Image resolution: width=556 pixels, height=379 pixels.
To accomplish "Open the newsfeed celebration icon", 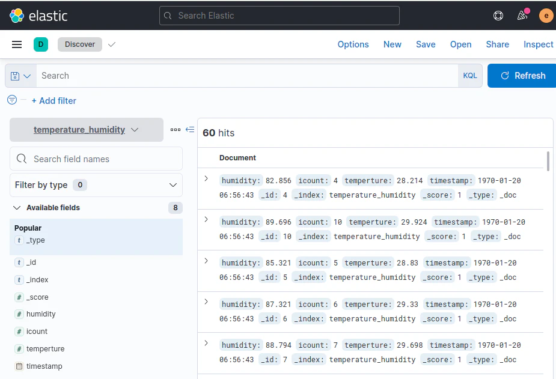I will coord(522,16).
